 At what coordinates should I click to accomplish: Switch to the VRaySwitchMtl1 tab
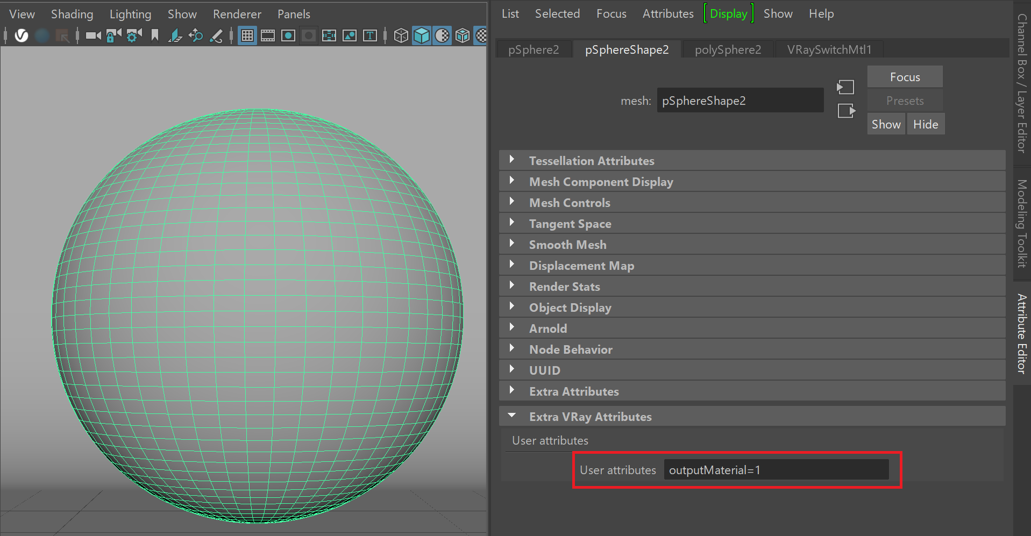(829, 49)
